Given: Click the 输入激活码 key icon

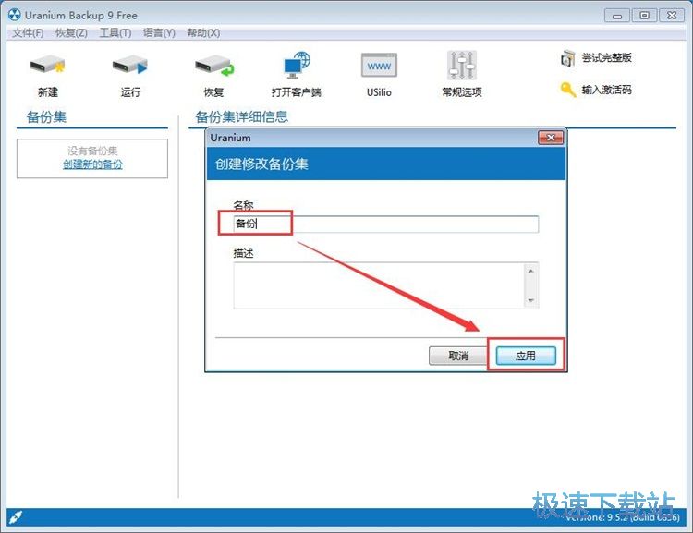Looking at the screenshot, I should pyautogui.click(x=567, y=90).
